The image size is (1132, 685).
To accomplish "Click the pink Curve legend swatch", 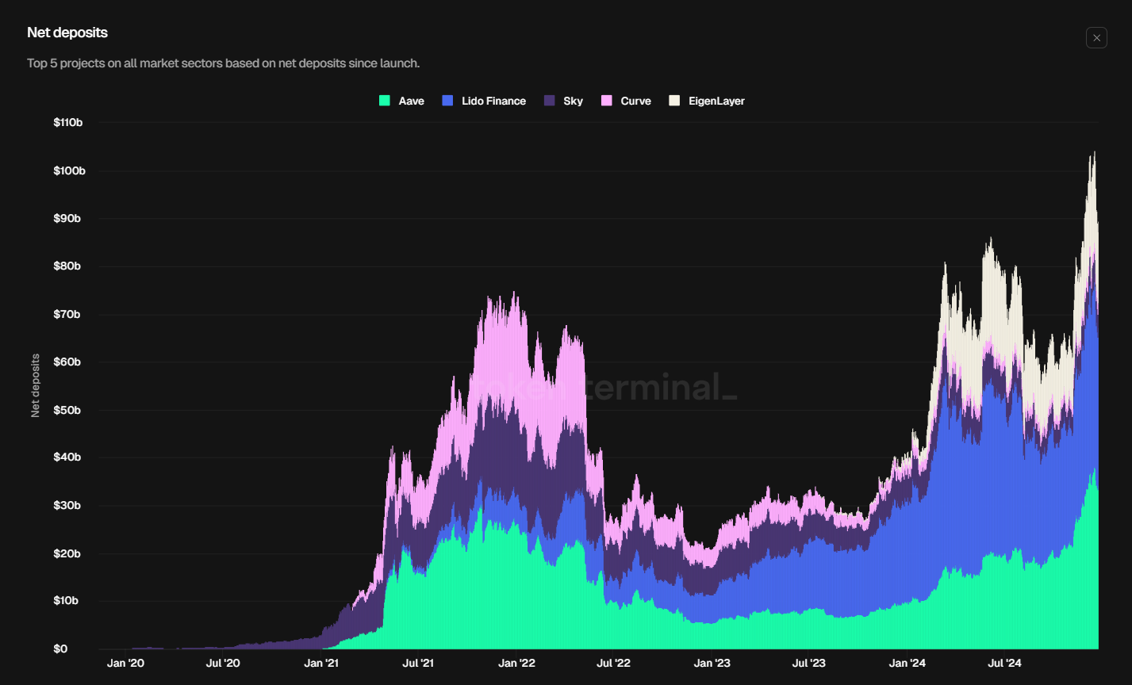I will click(x=607, y=101).
